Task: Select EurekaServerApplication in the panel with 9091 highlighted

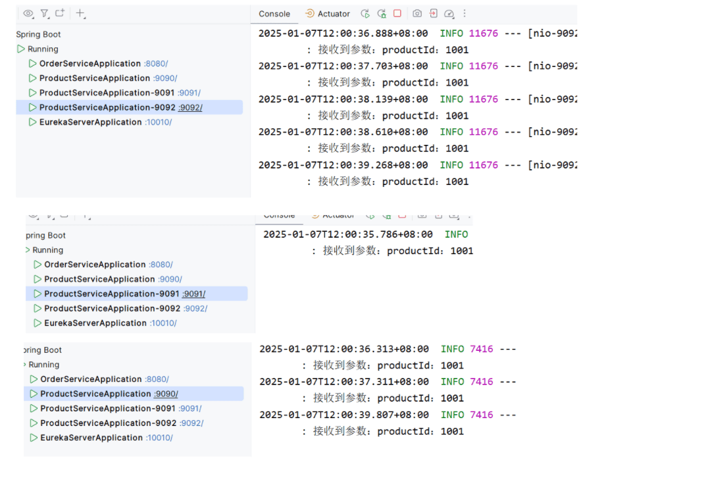Action: click(x=95, y=323)
